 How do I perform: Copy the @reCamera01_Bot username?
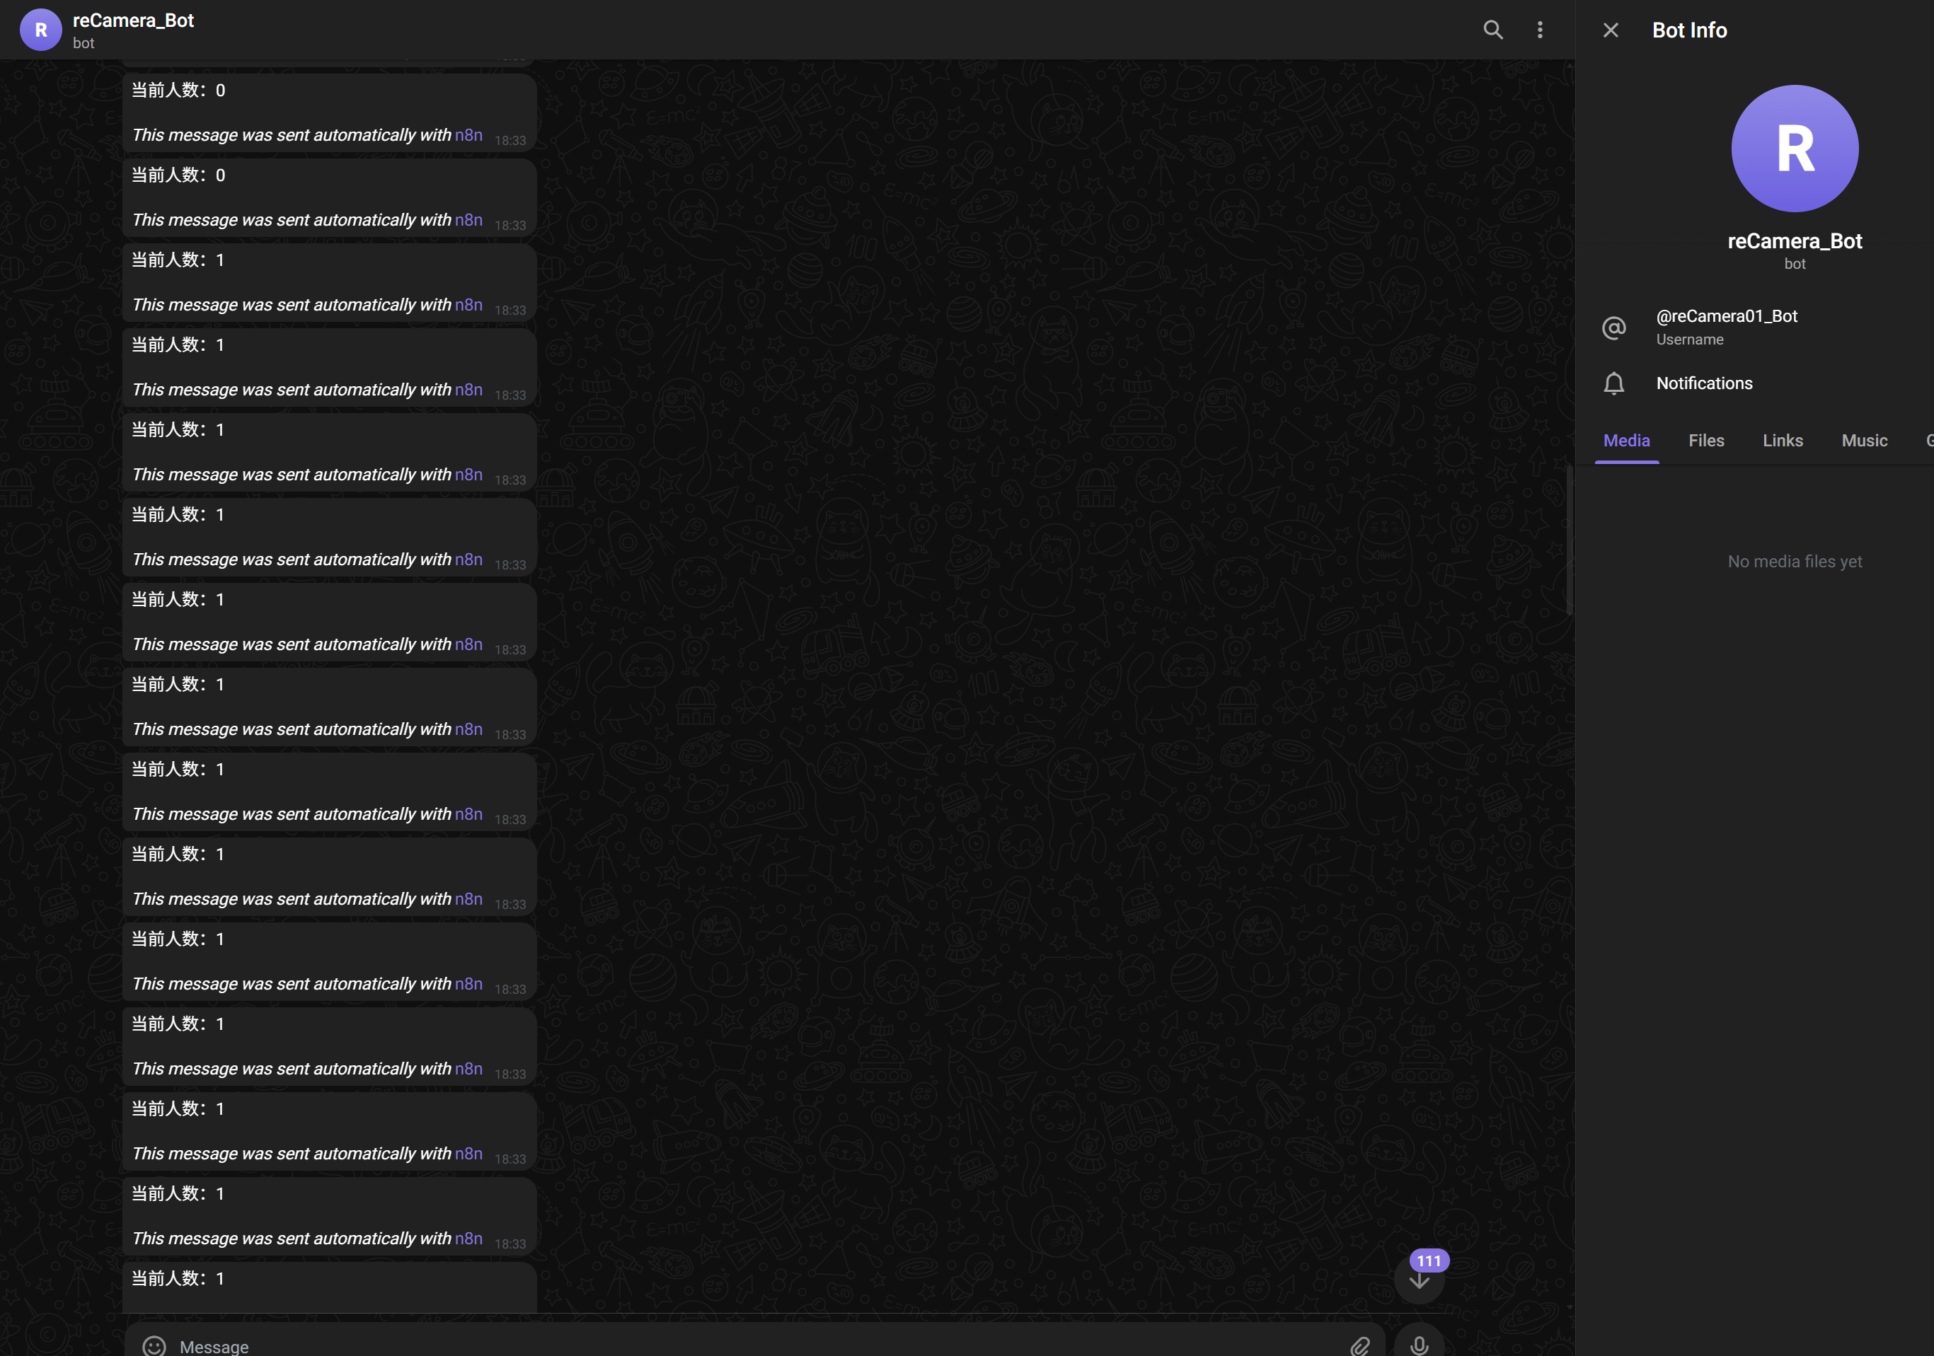coord(1726,317)
